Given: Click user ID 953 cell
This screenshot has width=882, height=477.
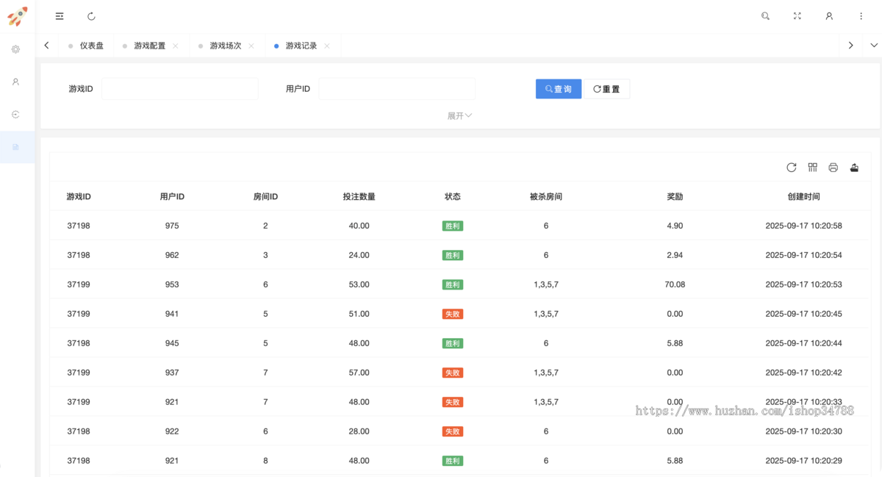Looking at the screenshot, I should (172, 284).
